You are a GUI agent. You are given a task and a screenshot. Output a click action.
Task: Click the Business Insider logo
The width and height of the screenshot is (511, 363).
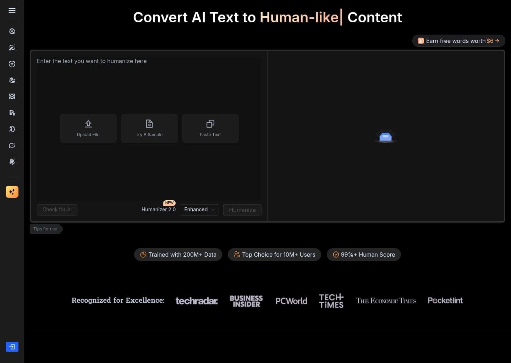point(246,301)
